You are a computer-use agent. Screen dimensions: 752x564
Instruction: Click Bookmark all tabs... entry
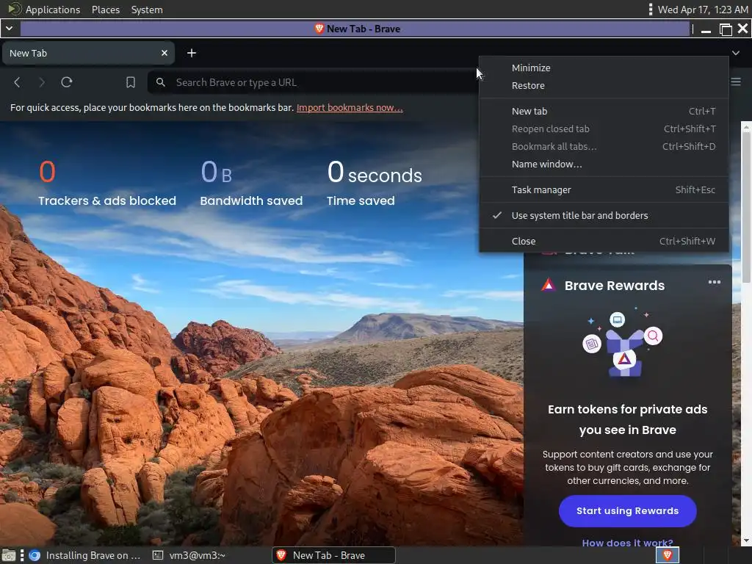(x=604, y=147)
